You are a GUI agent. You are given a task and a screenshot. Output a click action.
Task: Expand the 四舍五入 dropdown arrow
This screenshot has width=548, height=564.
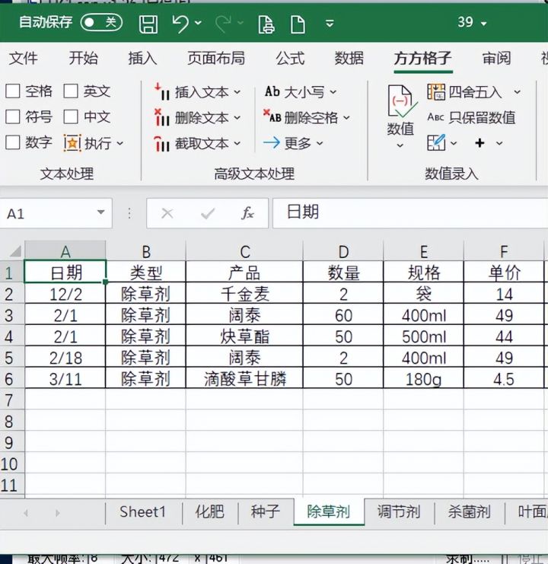click(x=517, y=92)
